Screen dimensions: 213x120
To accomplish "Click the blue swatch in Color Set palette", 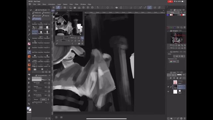I will 168,15.
